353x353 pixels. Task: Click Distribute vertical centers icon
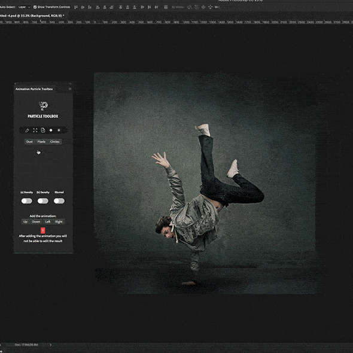pos(127,7)
